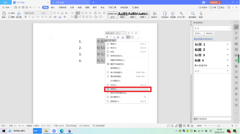Click the guest login button in the title bar
The image size is (240, 134).
pos(215,2)
